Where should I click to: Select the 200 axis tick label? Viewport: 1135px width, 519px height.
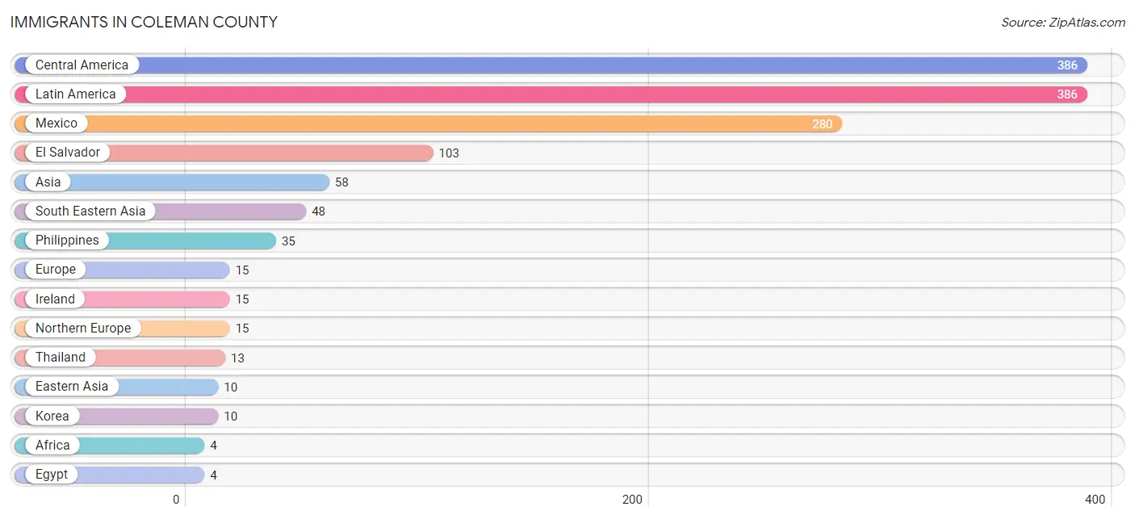633,500
